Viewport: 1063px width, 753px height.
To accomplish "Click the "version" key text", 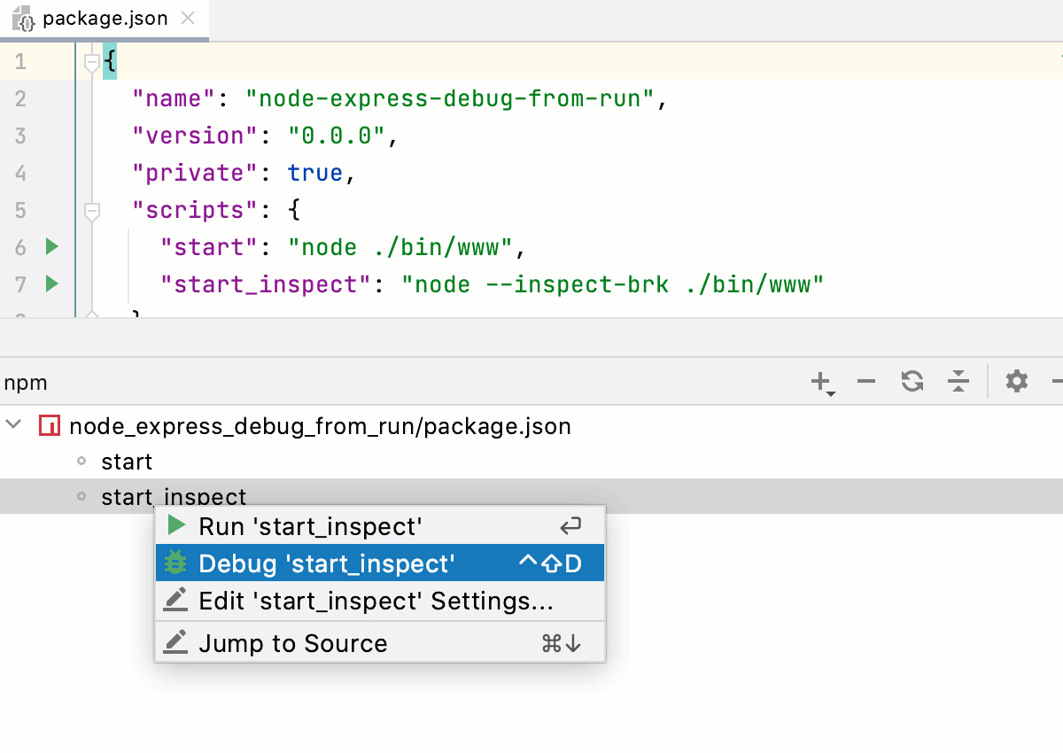I will (x=196, y=136).
